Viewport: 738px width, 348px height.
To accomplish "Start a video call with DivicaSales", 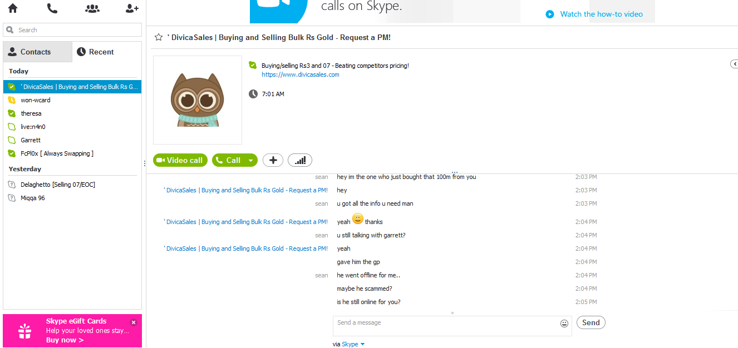I will [180, 160].
